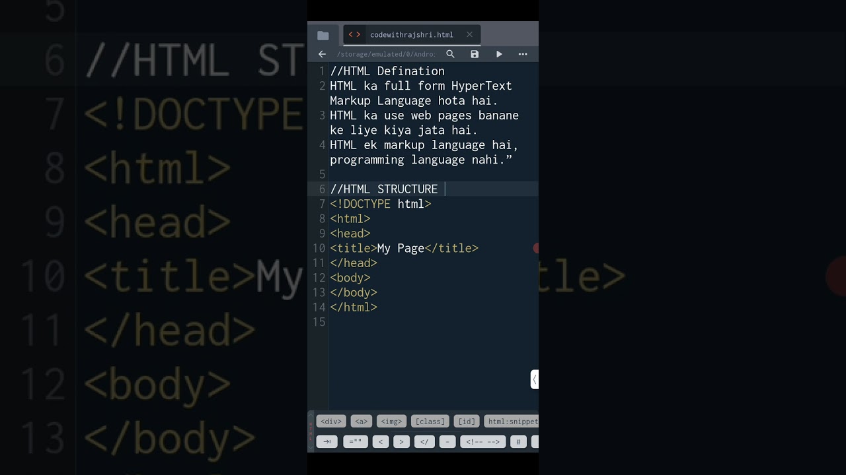Open the three-dots more options menu

coord(523,54)
